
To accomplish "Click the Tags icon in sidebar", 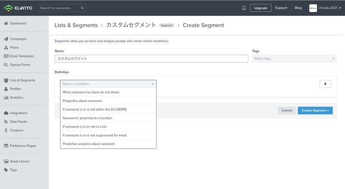I will (x=6, y=170).
